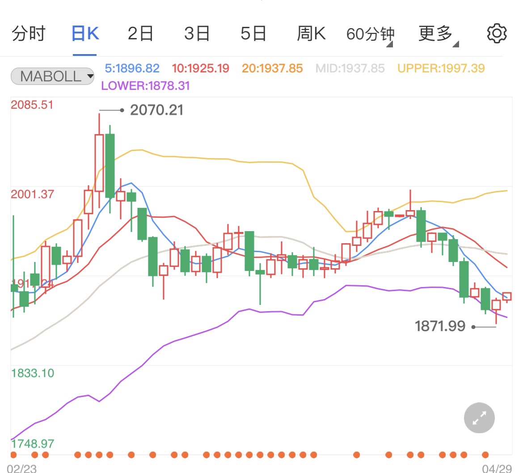The height and width of the screenshot is (473, 523).
Task: Expand the 更多 options dropdown
Action: pos(439,34)
